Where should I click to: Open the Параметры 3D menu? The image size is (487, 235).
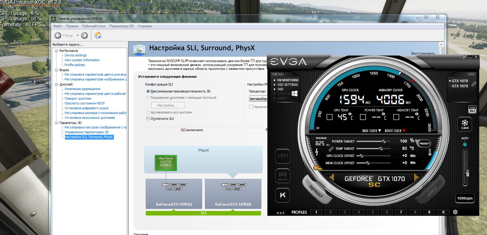121,26
